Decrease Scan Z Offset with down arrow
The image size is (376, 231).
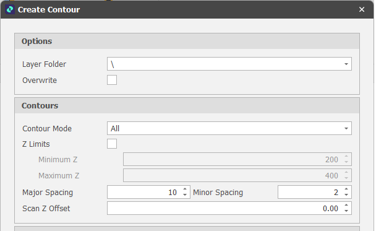346,211
